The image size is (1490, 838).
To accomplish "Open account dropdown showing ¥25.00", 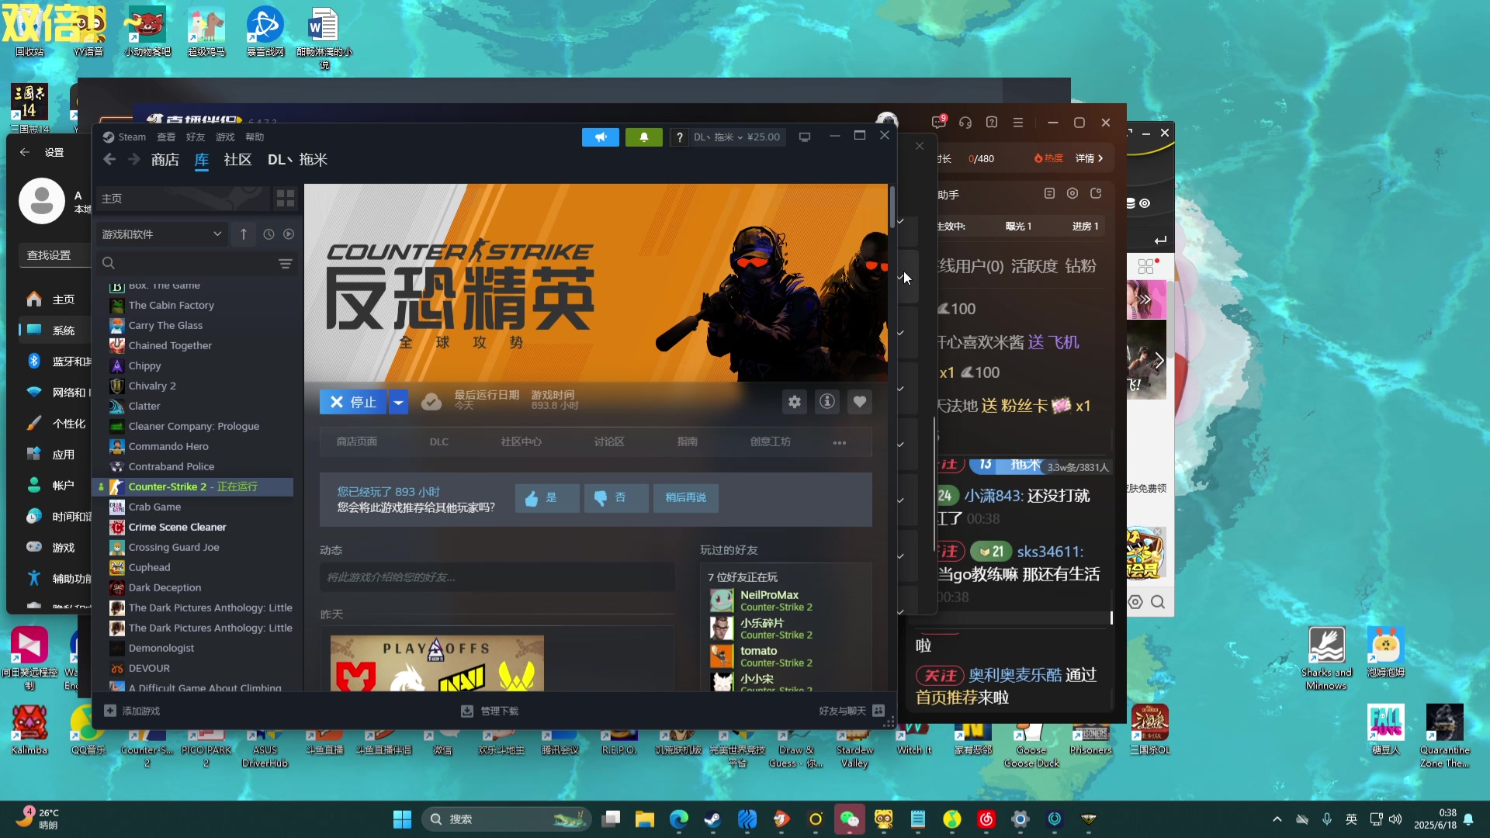I will point(736,137).
